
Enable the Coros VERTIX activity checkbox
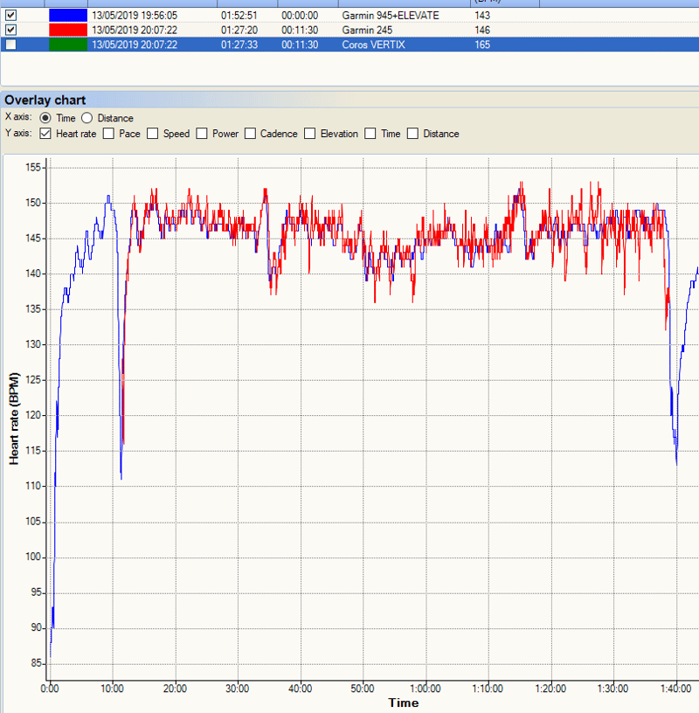pos(10,45)
